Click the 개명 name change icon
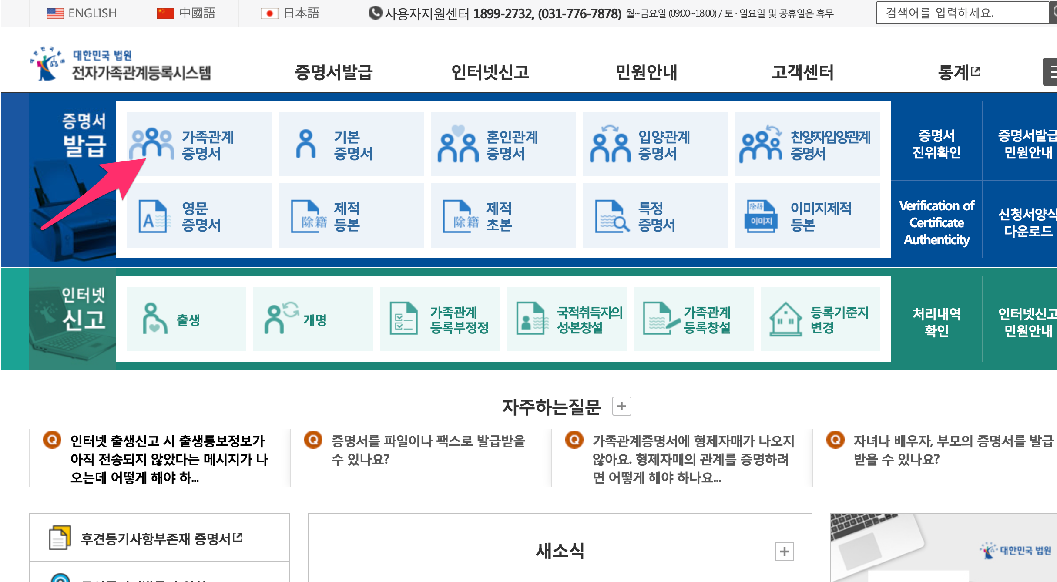This screenshot has width=1057, height=582. (281, 319)
